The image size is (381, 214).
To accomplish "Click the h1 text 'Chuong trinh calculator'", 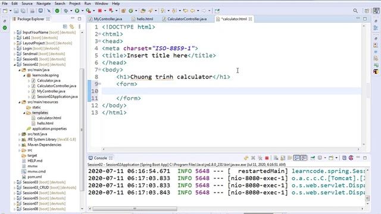I will [x=171, y=77].
